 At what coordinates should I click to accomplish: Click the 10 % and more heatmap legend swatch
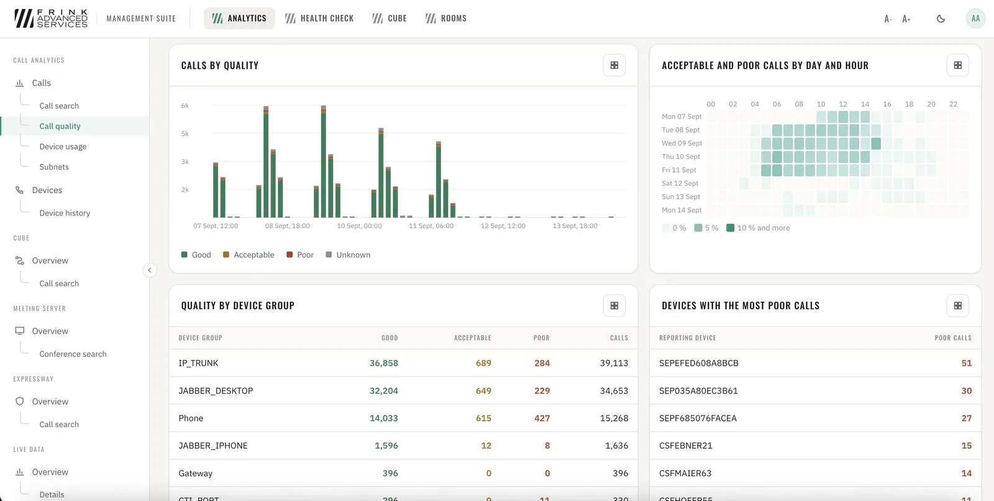tap(731, 228)
